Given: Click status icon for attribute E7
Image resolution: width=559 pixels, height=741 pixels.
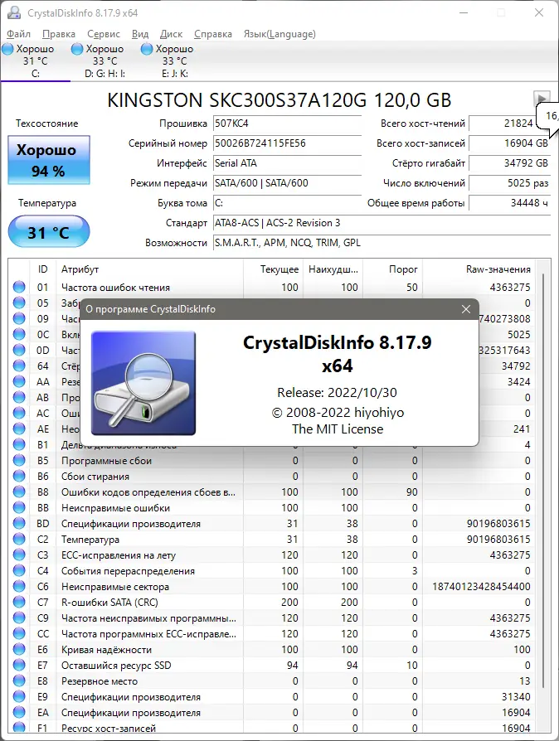Looking at the screenshot, I should point(19,665).
